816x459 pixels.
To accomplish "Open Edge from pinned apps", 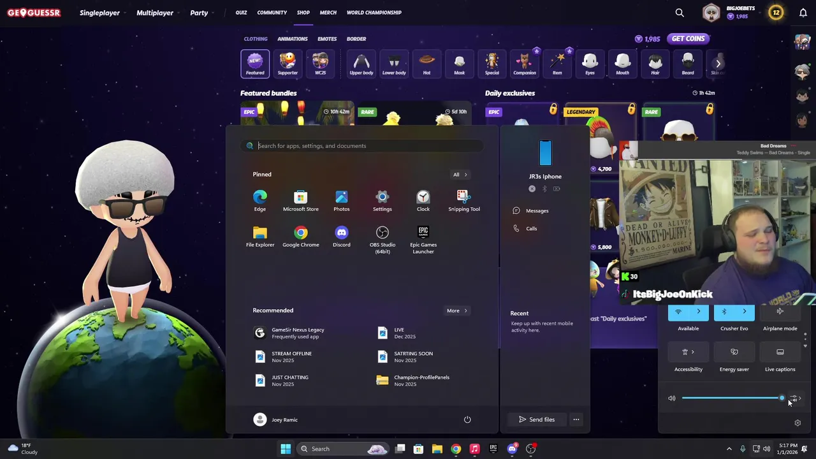I will 260,201.
